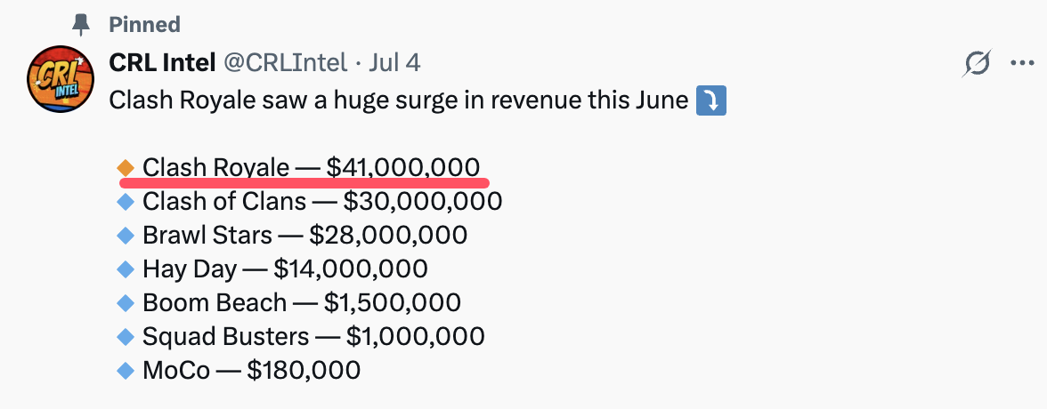Click the blue diamond beside Brawl Stars
Screen dimensions: 1047x409
click(126, 235)
